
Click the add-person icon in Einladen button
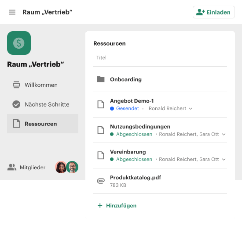click(x=200, y=12)
